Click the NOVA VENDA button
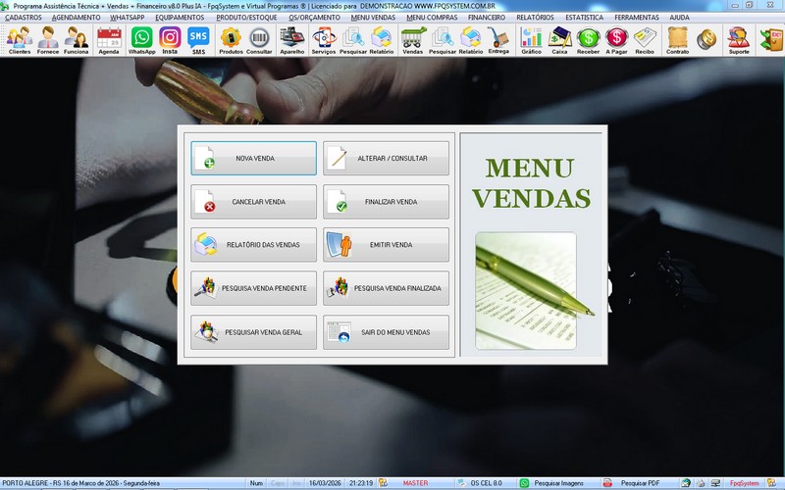The width and height of the screenshot is (785, 490). tap(254, 159)
